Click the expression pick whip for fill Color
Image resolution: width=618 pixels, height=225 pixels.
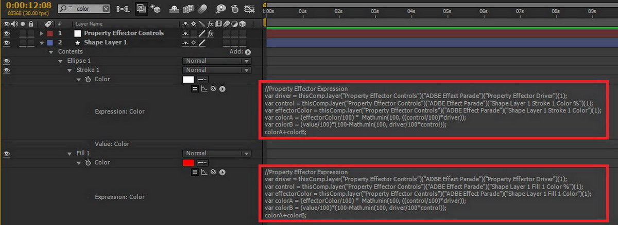214,172
